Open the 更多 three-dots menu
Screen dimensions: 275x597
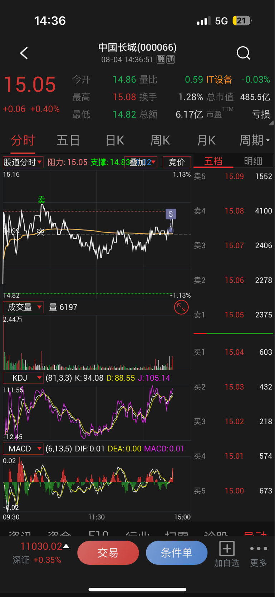pos(259,554)
